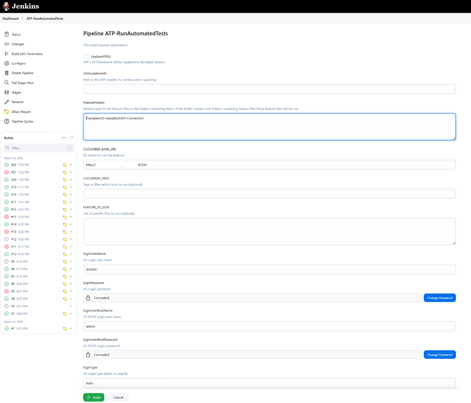
Task: Open Allure report icon for build #19
Action: click(65, 187)
